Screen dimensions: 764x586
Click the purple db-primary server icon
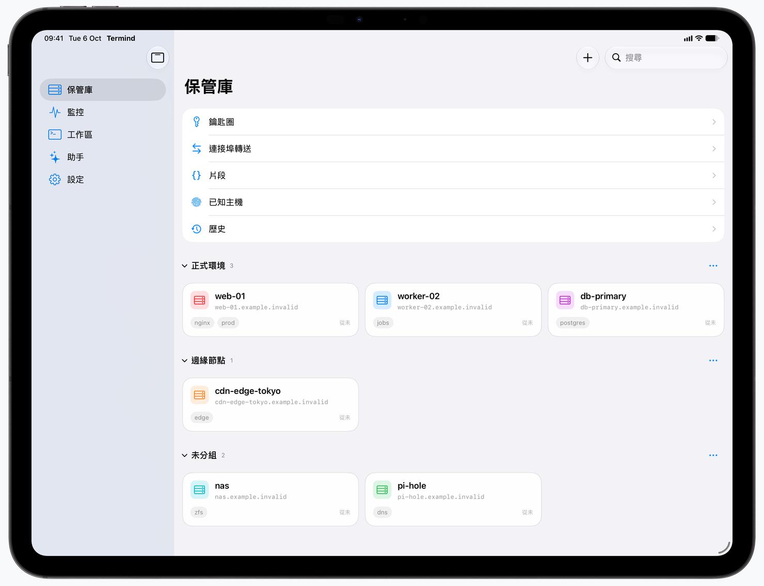coord(565,300)
